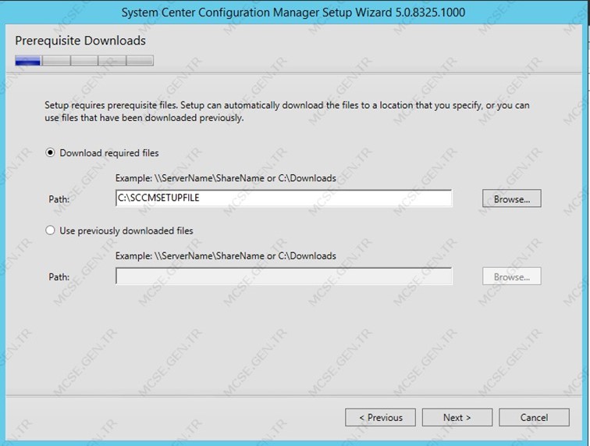This screenshot has height=446, width=590.
Task: Go back with the Previous button
Action: pos(380,417)
